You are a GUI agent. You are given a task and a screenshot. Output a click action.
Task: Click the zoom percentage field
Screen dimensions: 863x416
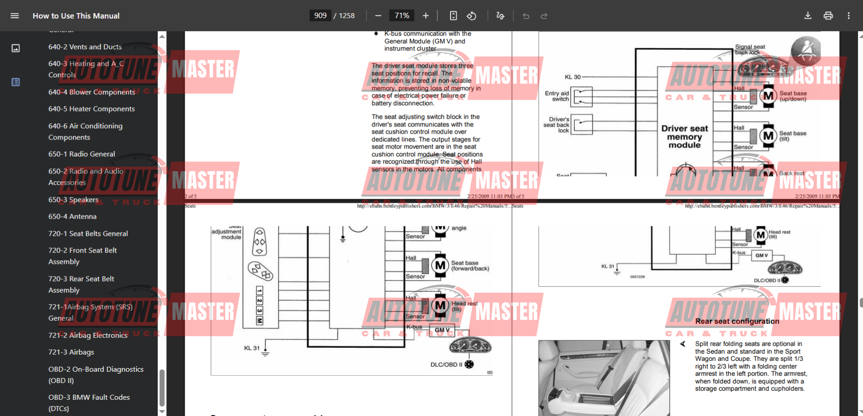402,16
